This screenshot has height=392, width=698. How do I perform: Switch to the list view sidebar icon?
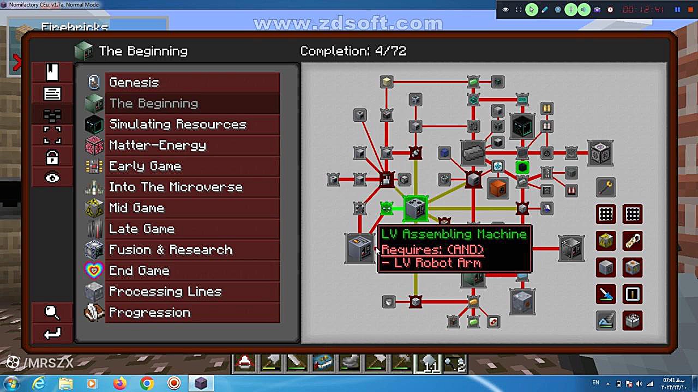pyautogui.click(x=52, y=94)
